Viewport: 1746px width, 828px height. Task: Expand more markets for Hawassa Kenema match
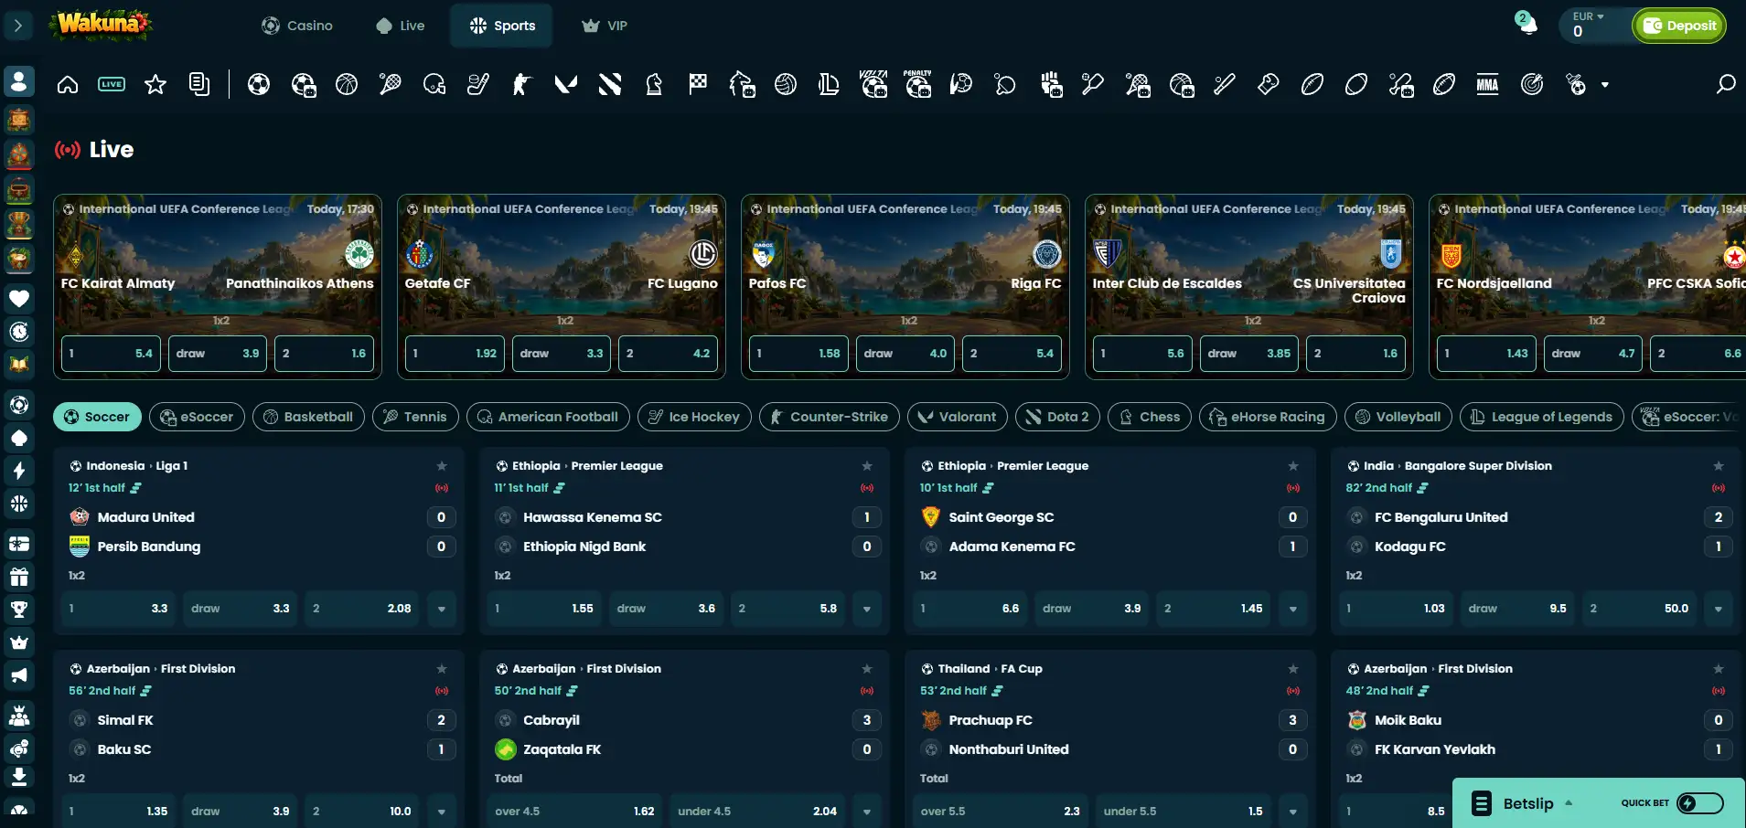click(867, 609)
